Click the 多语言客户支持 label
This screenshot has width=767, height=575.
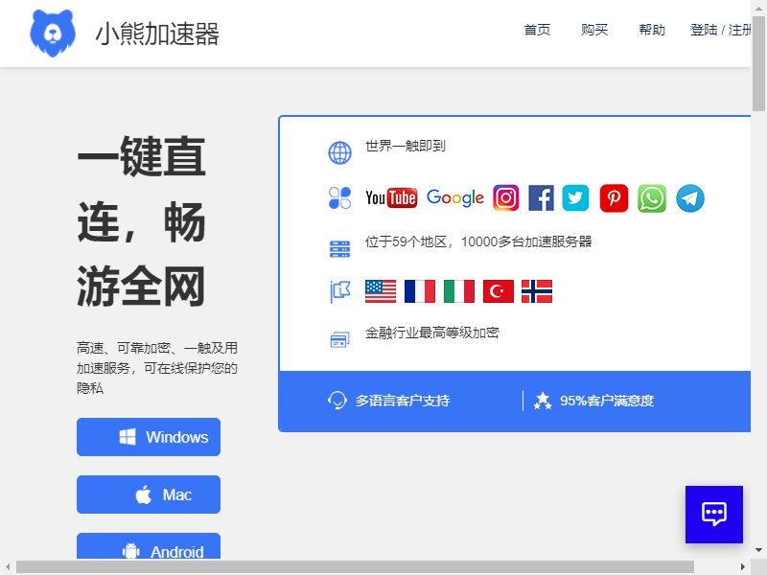tap(403, 401)
